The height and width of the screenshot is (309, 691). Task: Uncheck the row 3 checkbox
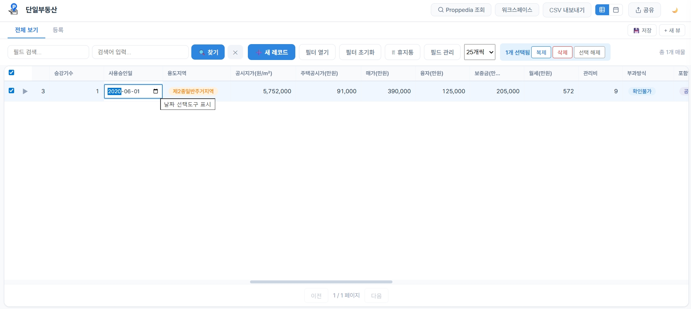(12, 91)
